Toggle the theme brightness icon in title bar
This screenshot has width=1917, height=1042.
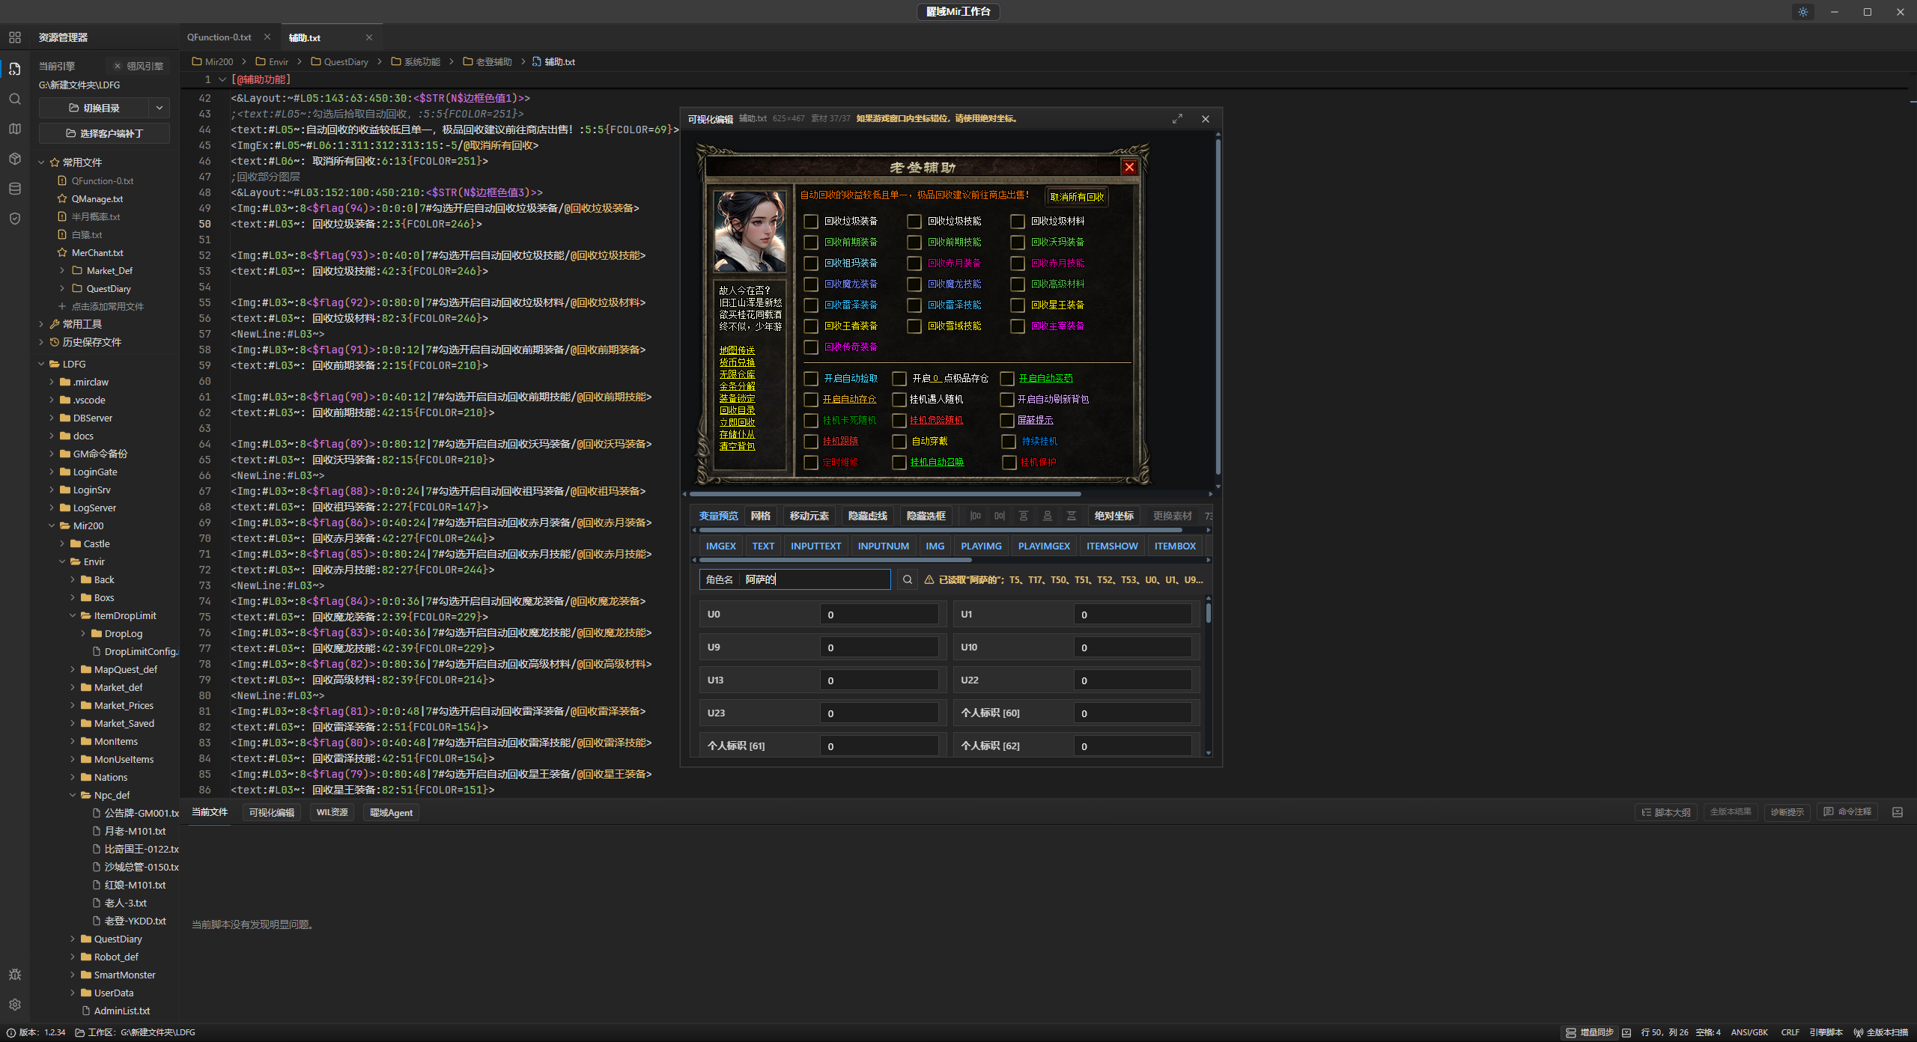tap(1803, 12)
